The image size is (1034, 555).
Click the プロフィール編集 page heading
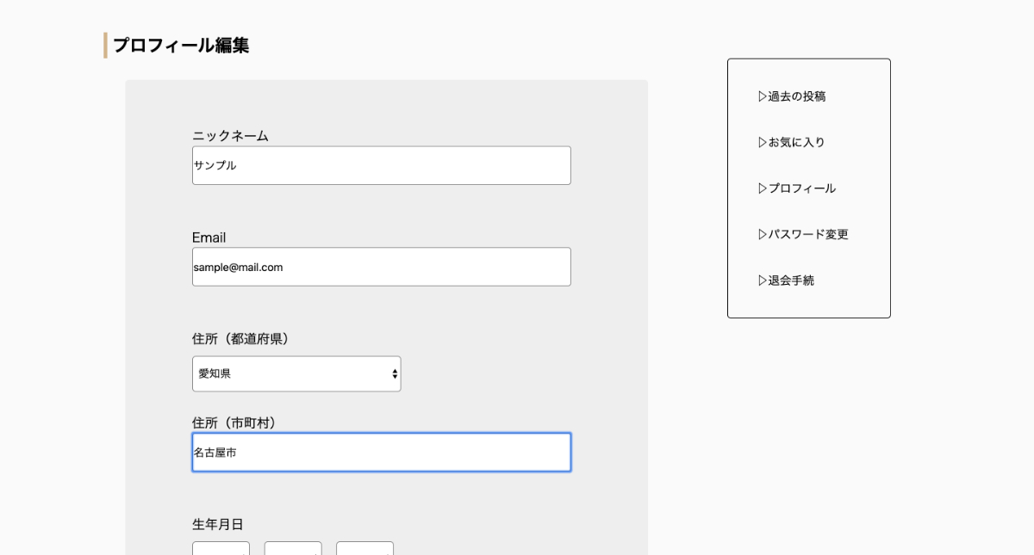[x=181, y=46]
